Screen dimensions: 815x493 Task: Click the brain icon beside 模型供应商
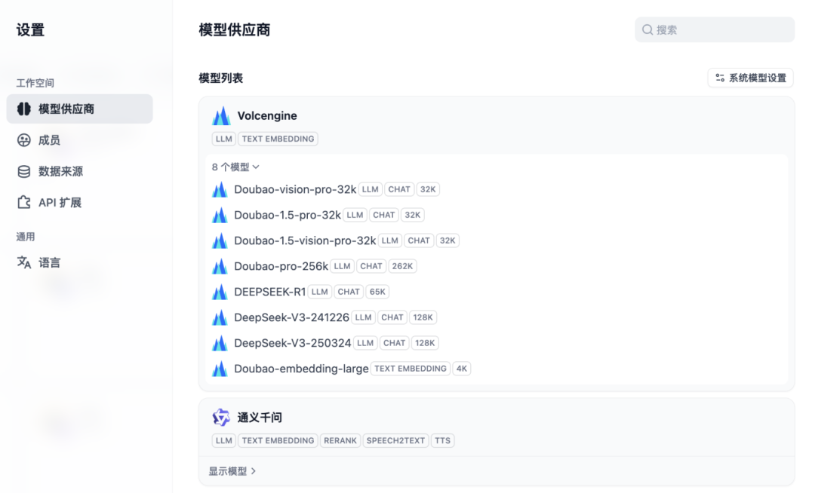(24, 109)
